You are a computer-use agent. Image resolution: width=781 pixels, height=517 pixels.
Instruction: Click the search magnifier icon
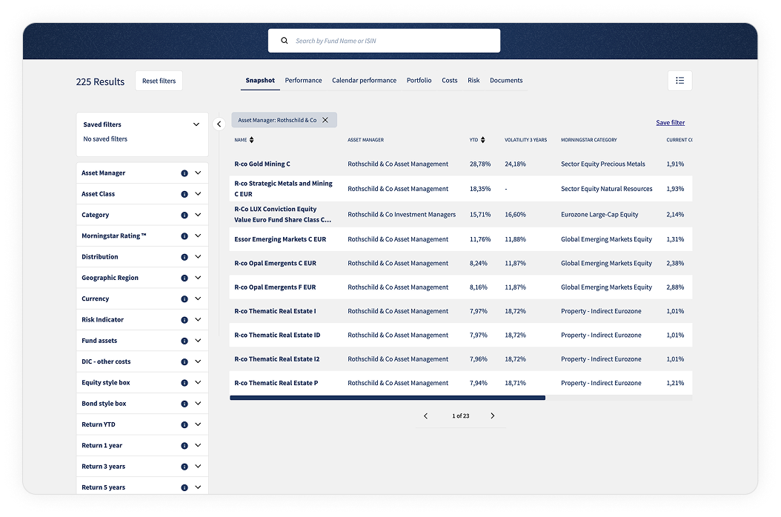[284, 41]
